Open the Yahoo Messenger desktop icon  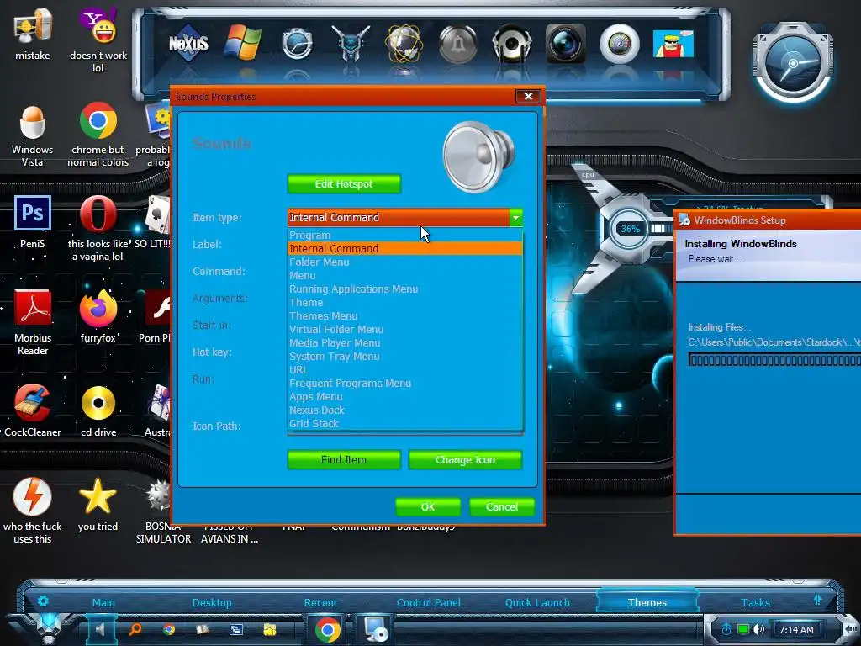point(98,40)
